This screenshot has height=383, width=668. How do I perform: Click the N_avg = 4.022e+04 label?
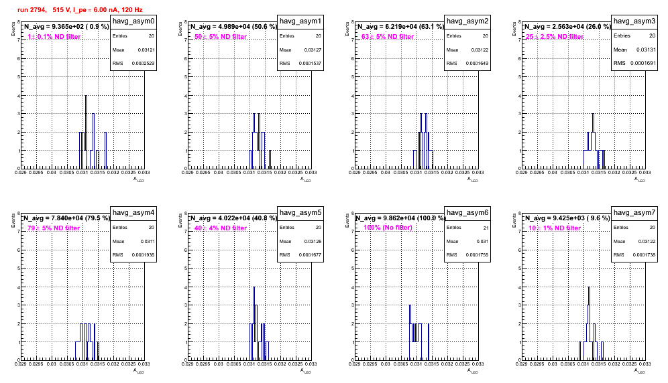[233, 218]
